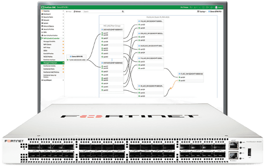Open the notifications bell icon
This screenshot has height=167, width=268.
tap(211, 7)
